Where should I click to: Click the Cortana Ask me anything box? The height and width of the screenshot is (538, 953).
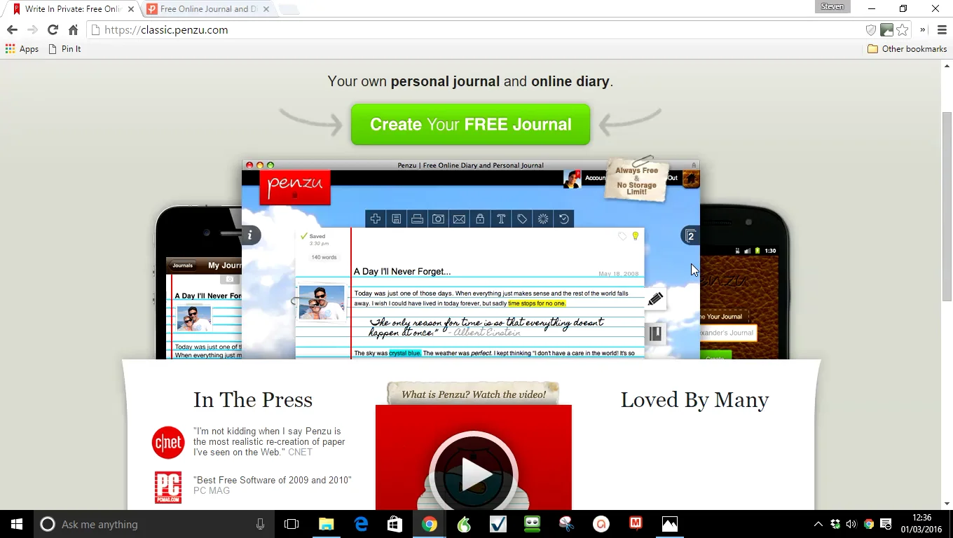(x=154, y=524)
